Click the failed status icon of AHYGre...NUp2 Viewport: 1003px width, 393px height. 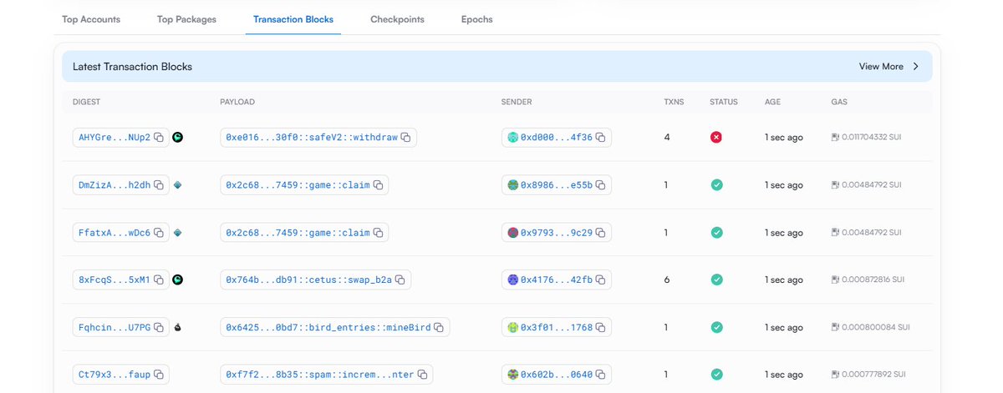coord(716,137)
